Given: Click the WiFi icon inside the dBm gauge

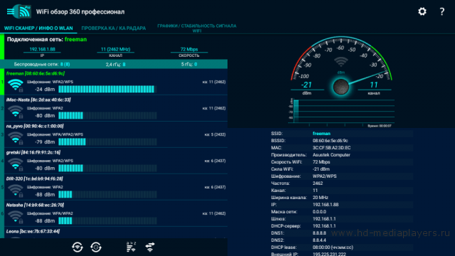Looking at the screenshot, I should (341, 62).
